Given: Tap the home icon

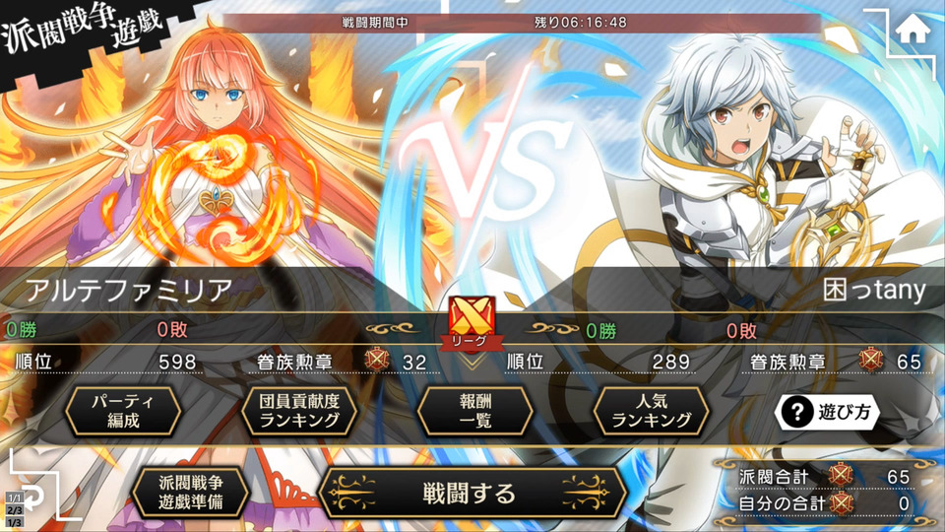Looking at the screenshot, I should [x=913, y=29].
